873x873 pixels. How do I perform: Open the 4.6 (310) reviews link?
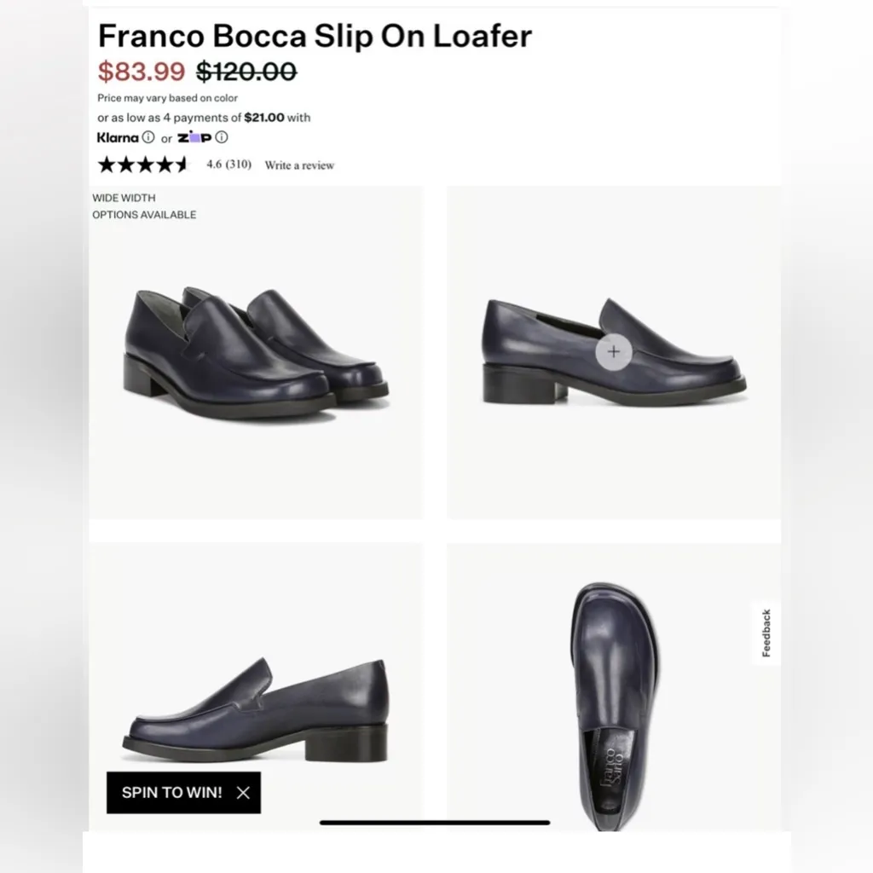[228, 165]
